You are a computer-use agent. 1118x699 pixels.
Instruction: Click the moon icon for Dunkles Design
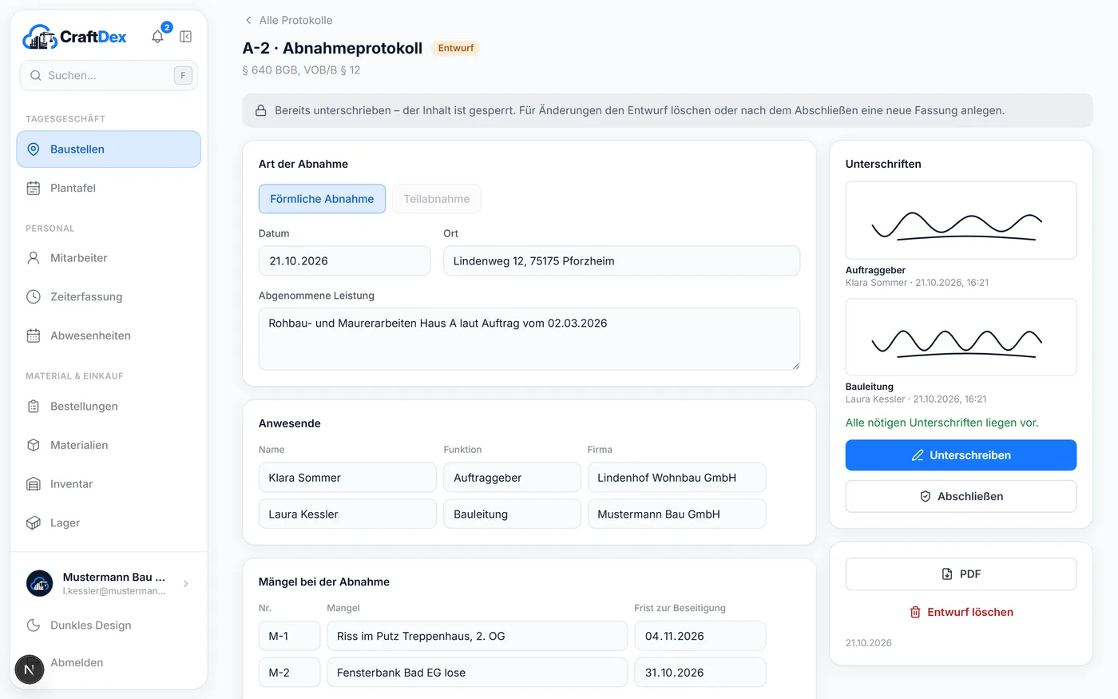pyautogui.click(x=34, y=626)
